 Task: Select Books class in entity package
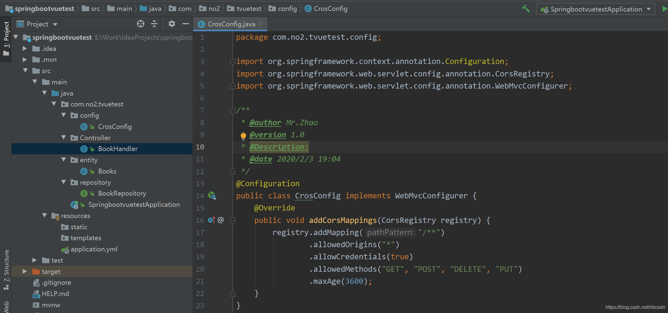pyautogui.click(x=107, y=171)
